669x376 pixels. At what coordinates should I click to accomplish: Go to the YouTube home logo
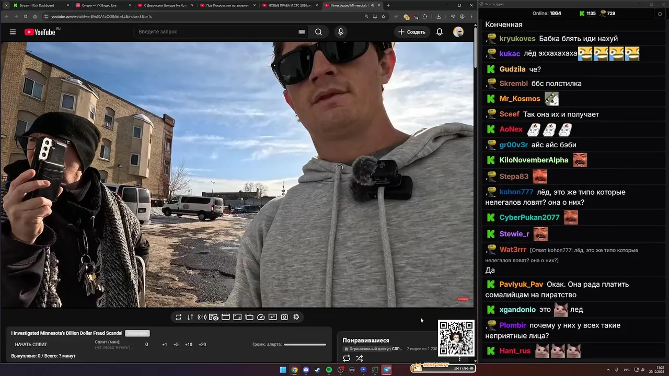tap(40, 32)
